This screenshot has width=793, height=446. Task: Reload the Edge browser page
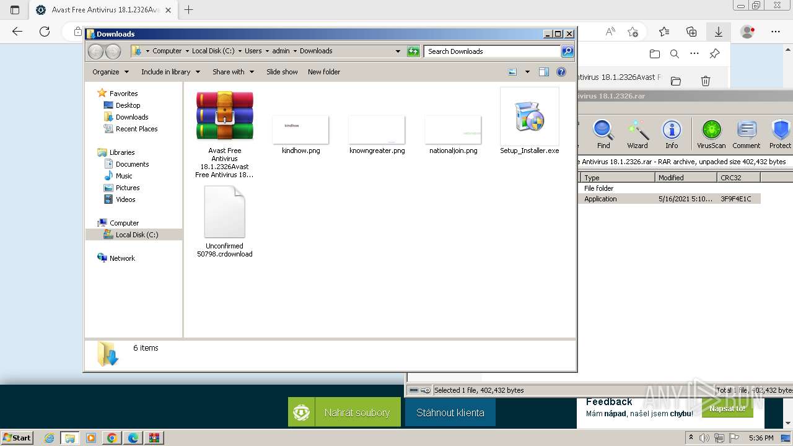click(x=44, y=32)
